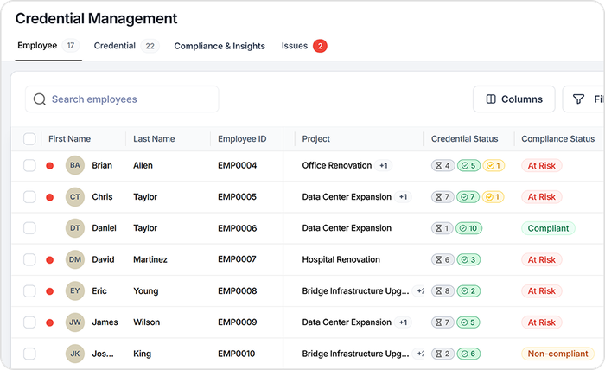Open the Employee tab
This screenshot has height=370, width=605.
(48, 46)
